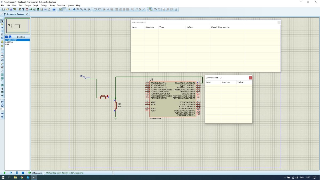Click the Save Project disk icon
Image resolution: width=320 pixels, height=180 pixels.
point(11,9)
